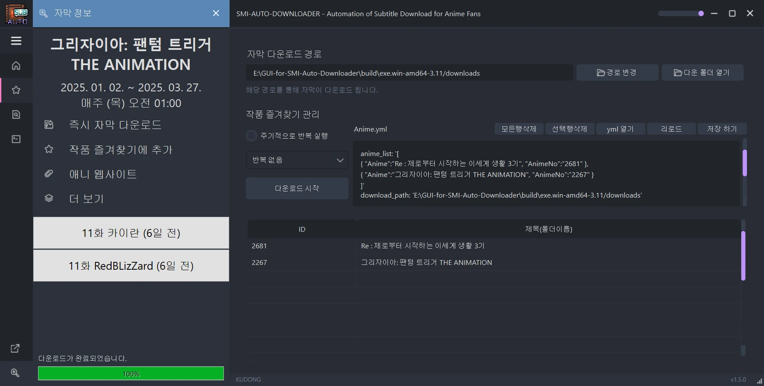Click yml 열기 button

(x=620, y=129)
